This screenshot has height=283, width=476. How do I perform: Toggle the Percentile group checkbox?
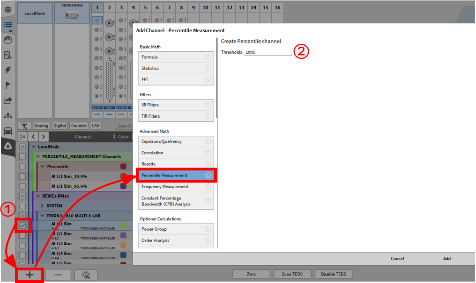(x=22, y=166)
